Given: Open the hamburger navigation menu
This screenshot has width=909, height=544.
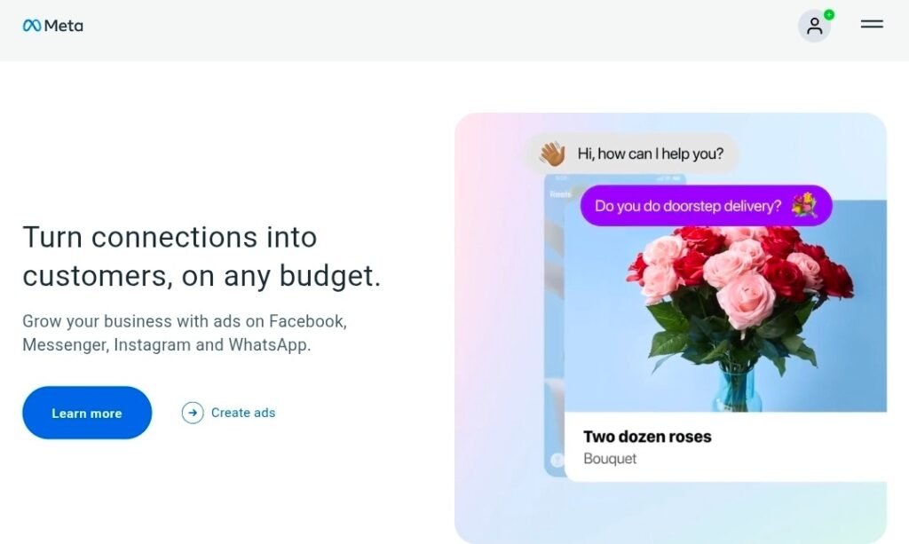Looking at the screenshot, I should point(872,25).
